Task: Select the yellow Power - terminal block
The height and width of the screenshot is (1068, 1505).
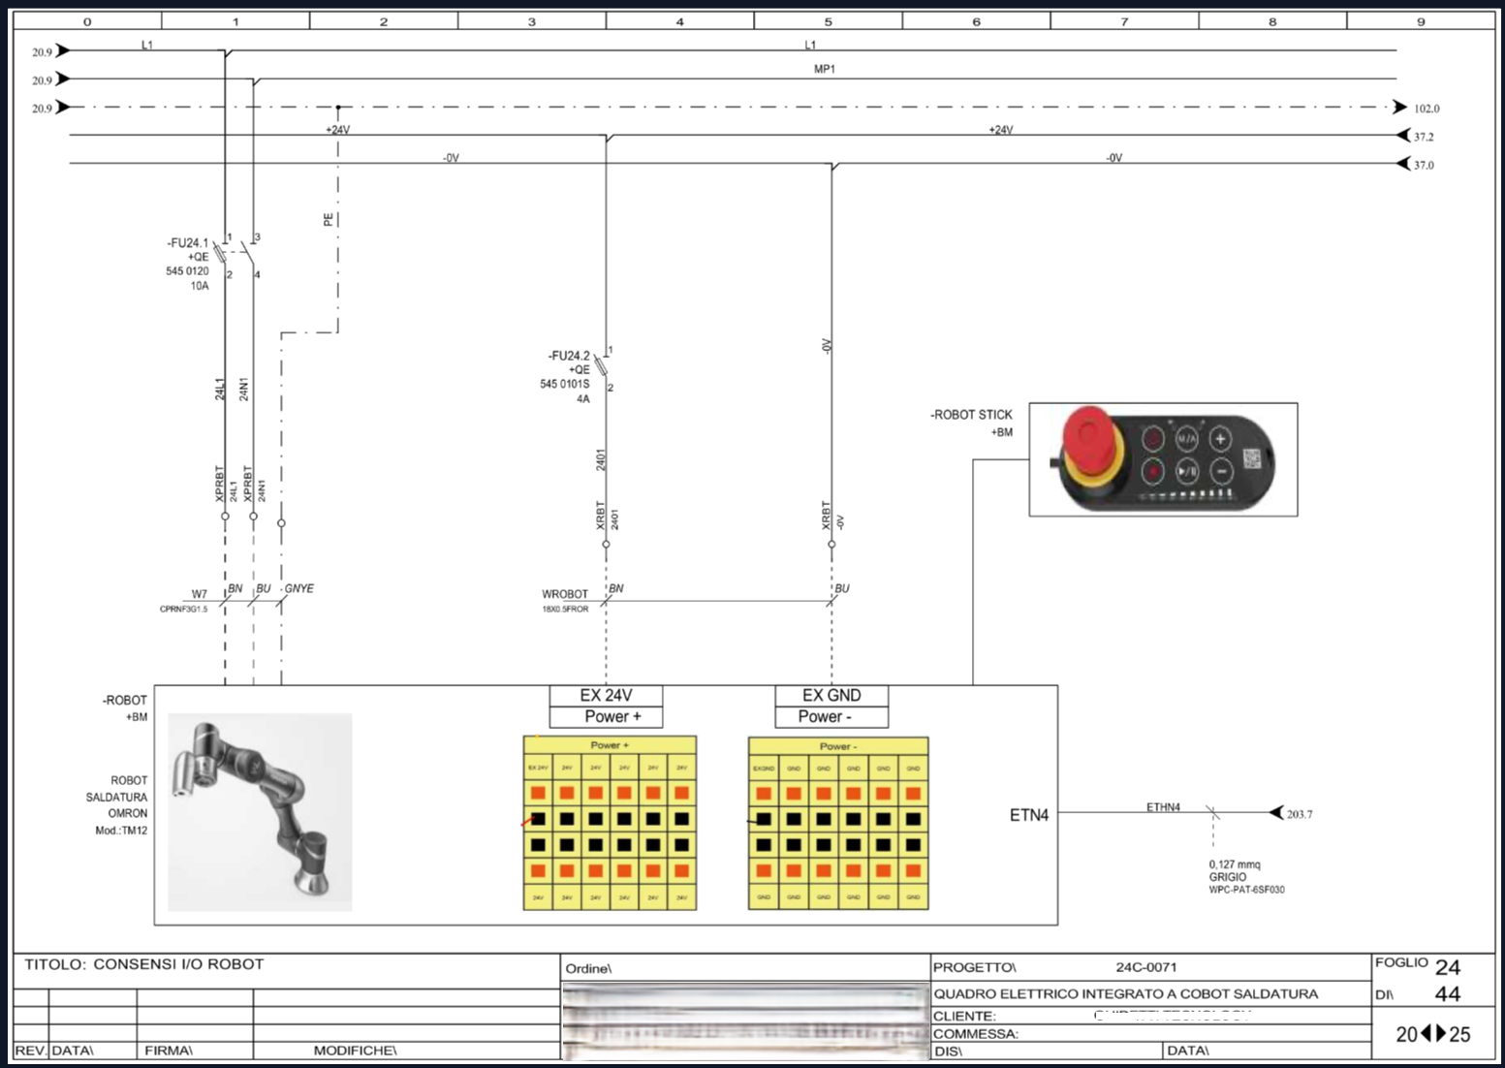Action: click(837, 823)
